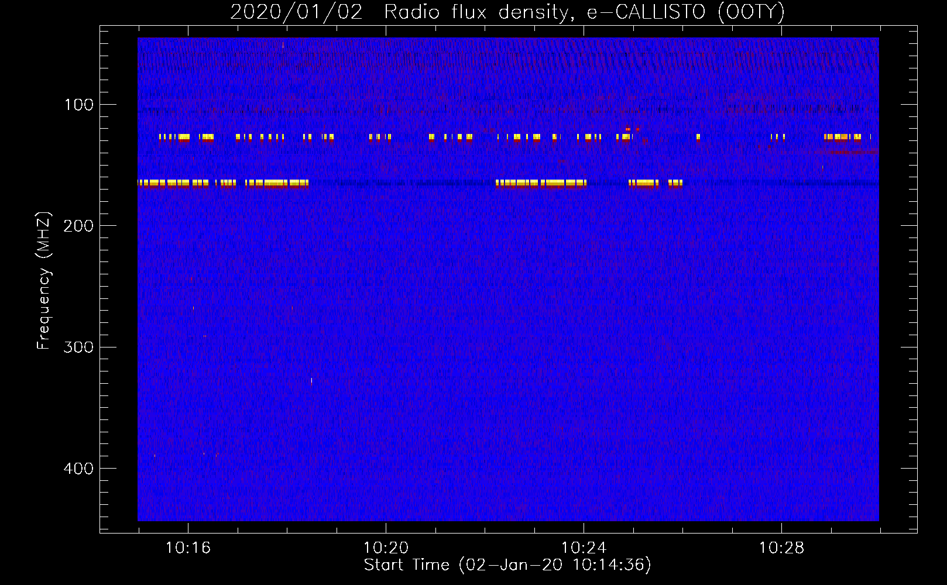Click the 10:28 time tick label
This screenshot has height=585, width=947.
781,548
